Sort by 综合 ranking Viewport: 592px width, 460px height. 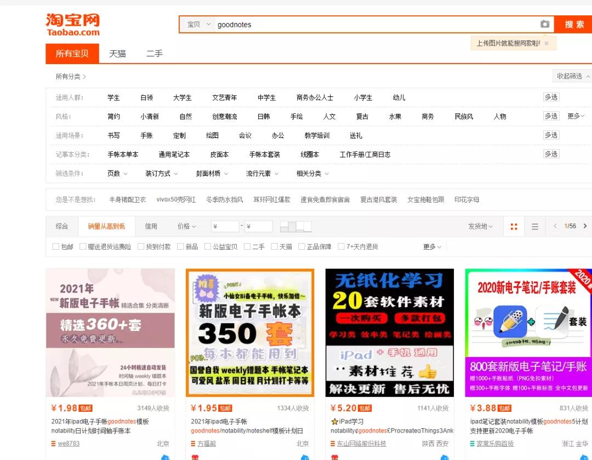pos(62,226)
